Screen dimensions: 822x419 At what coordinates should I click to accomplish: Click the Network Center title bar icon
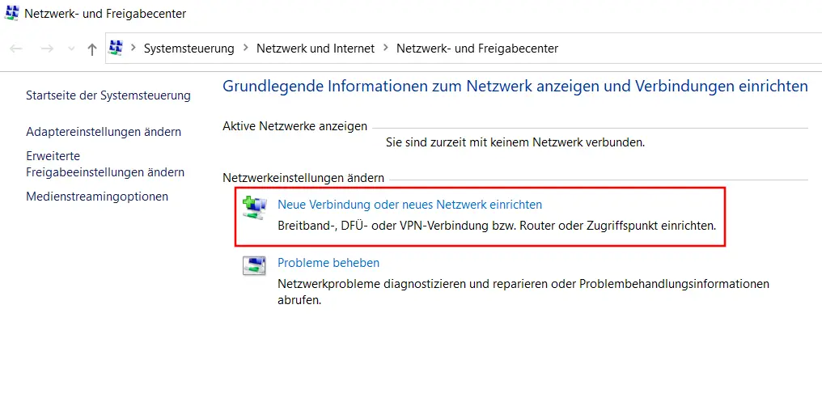click(x=12, y=13)
